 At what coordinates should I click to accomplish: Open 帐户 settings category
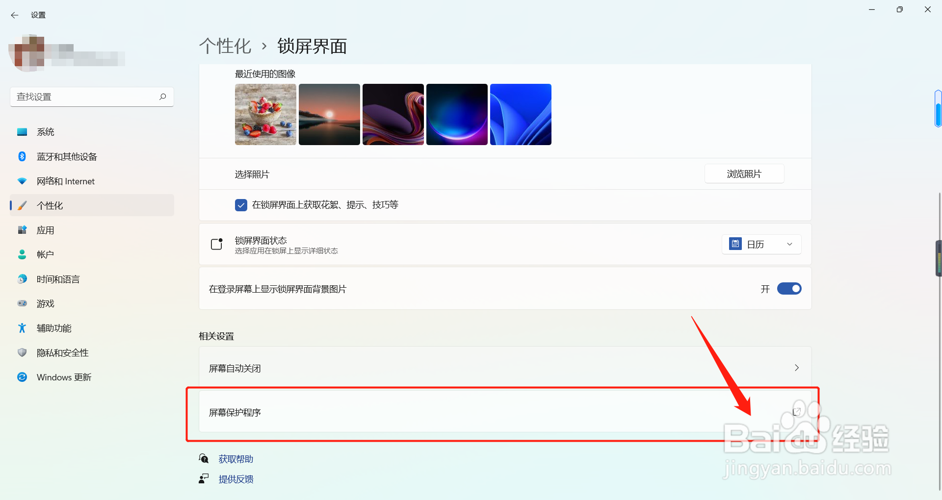tap(92, 254)
